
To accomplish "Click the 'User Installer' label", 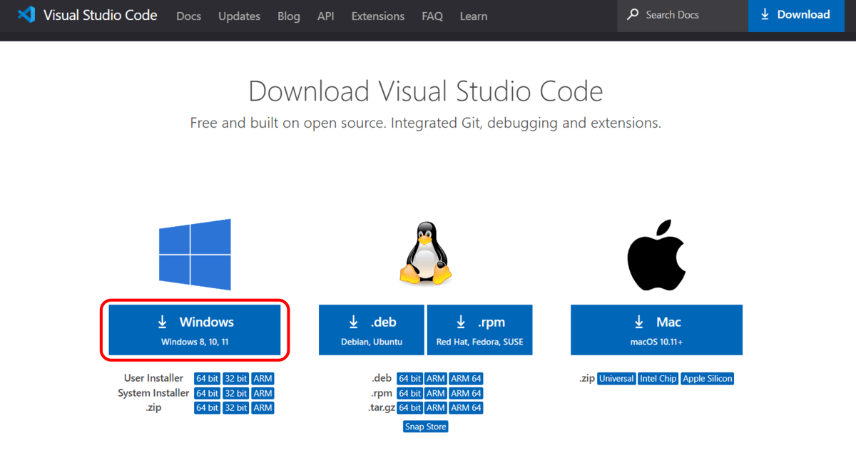I will click(153, 378).
